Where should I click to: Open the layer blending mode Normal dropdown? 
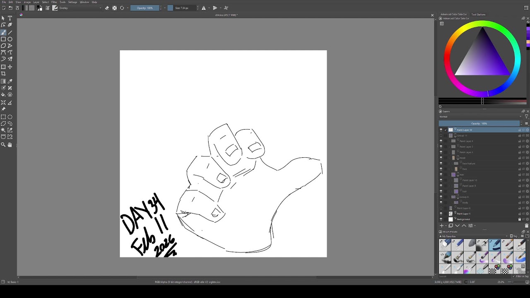tap(481, 117)
